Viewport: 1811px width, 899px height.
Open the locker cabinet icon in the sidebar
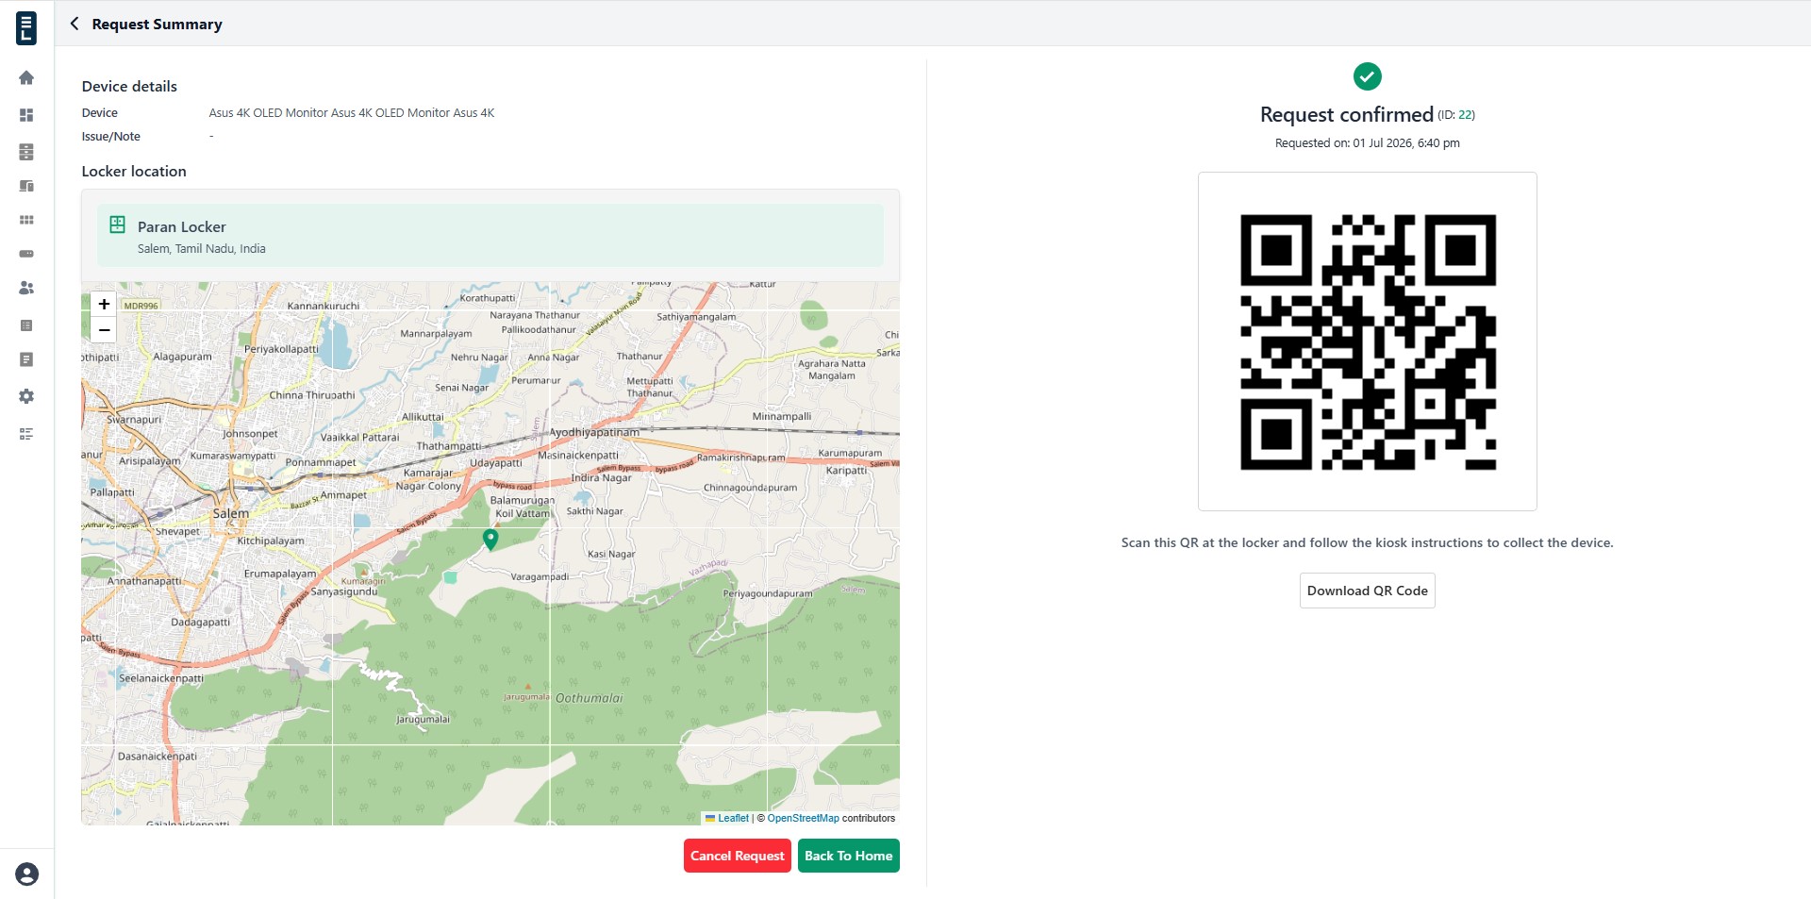coord(26,152)
